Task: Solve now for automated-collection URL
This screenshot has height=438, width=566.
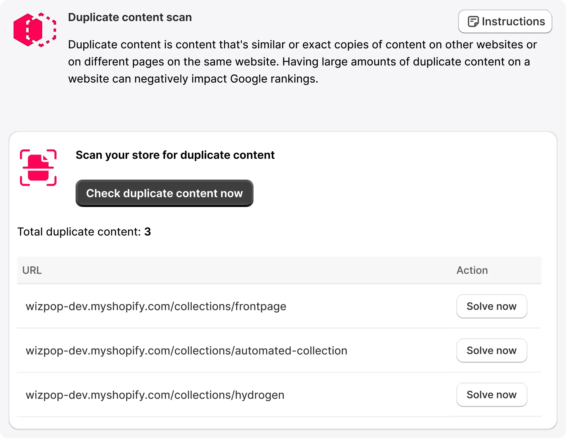Action: coord(492,350)
